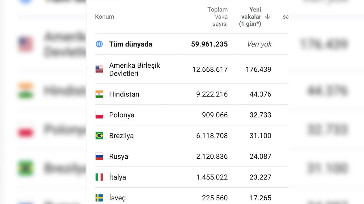Select the Sweden flag icon
The width and height of the screenshot is (364, 204).
pos(99,198)
